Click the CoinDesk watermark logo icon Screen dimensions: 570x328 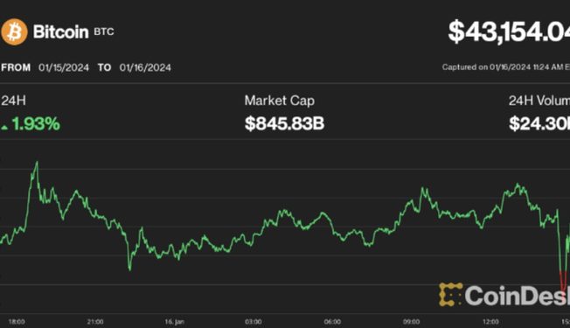tap(451, 295)
